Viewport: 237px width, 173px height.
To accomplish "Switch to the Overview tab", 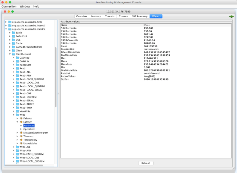I will 82,16.
